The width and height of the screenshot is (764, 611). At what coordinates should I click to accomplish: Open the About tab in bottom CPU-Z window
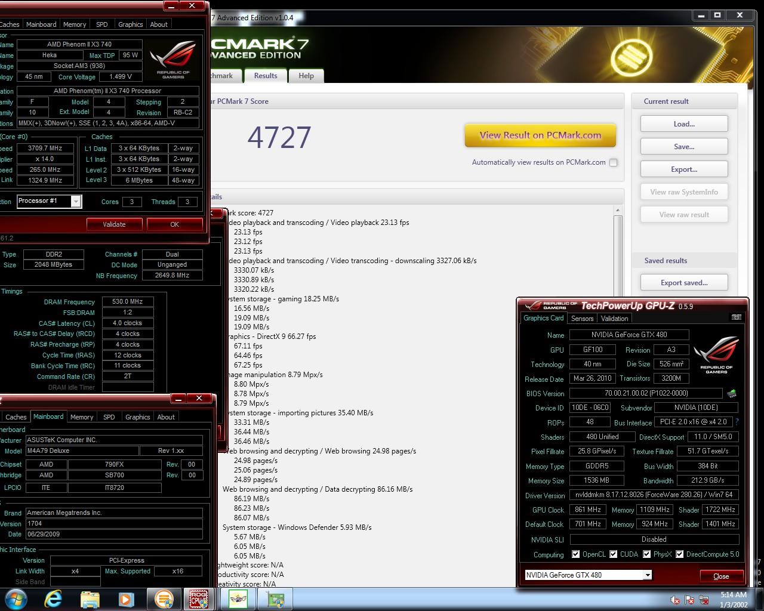(x=166, y=417)
